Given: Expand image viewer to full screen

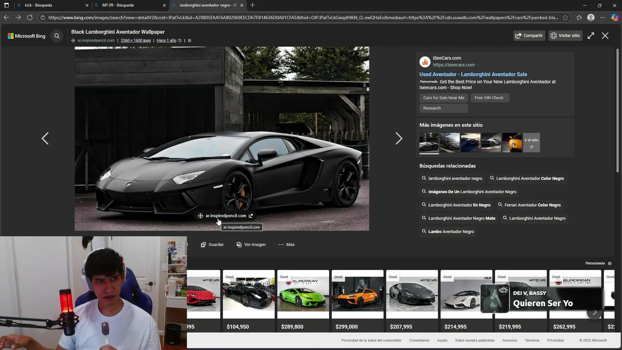Looking at the screenshot, I should pos(591,35).
